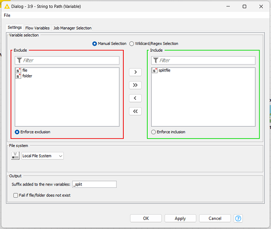Check Fail if file/folder does not exist
This screenshot has height=229, width=271.
(16, 196)
